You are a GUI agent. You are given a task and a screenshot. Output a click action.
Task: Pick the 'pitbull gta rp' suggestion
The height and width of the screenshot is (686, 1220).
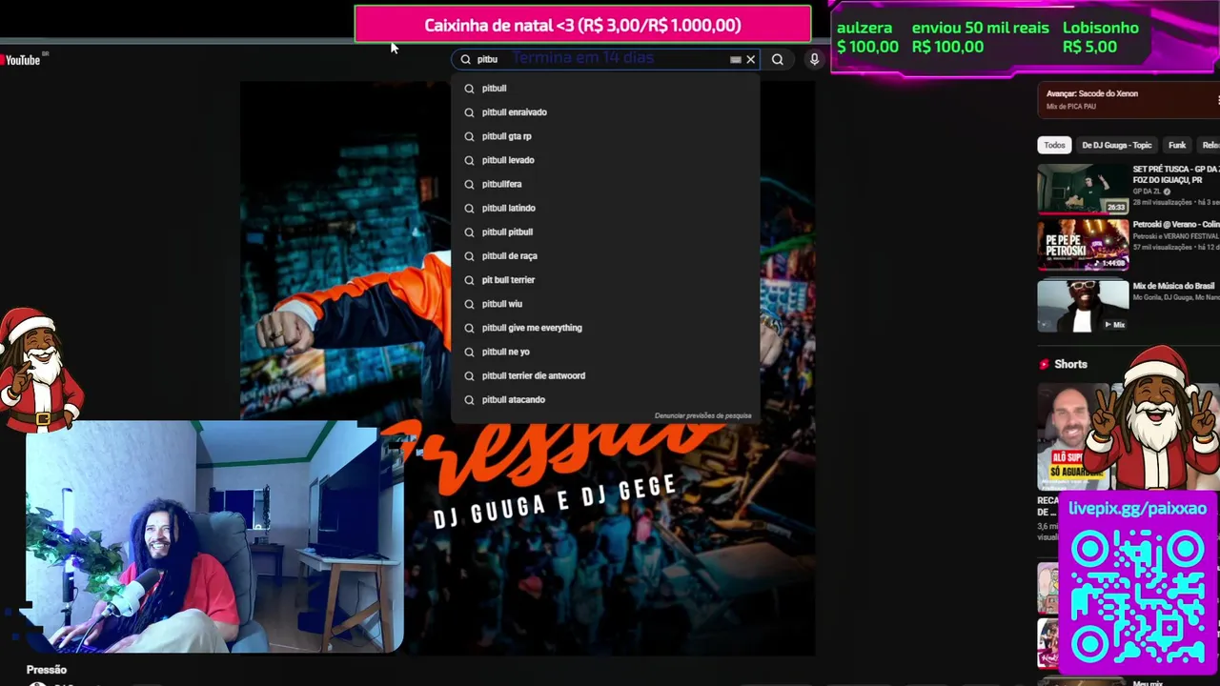click(605, 136)
